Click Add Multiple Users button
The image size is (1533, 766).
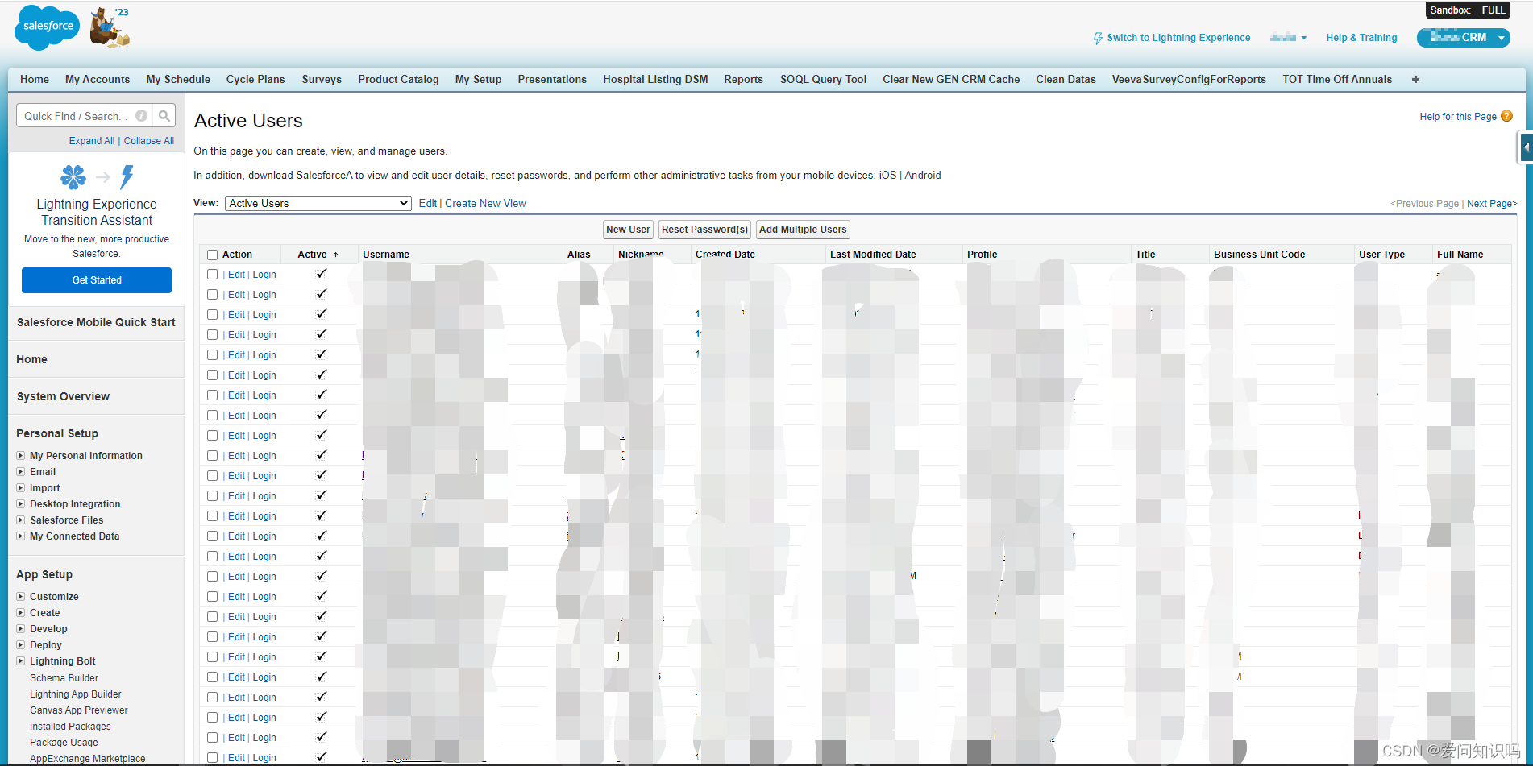click(803, 230)
